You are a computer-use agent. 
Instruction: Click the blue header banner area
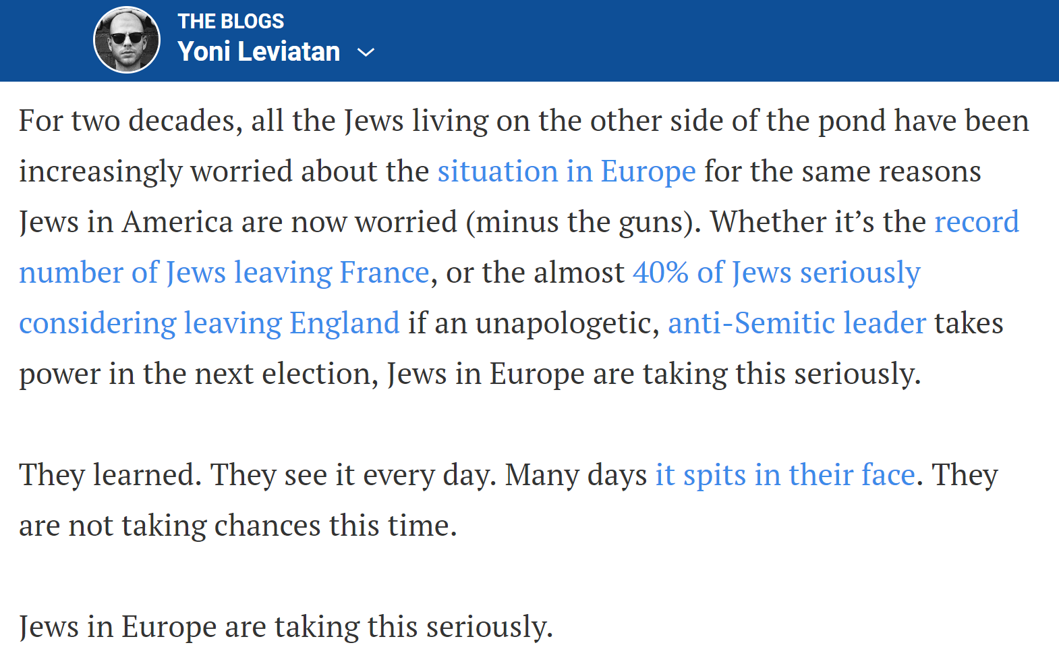[607, 40]
